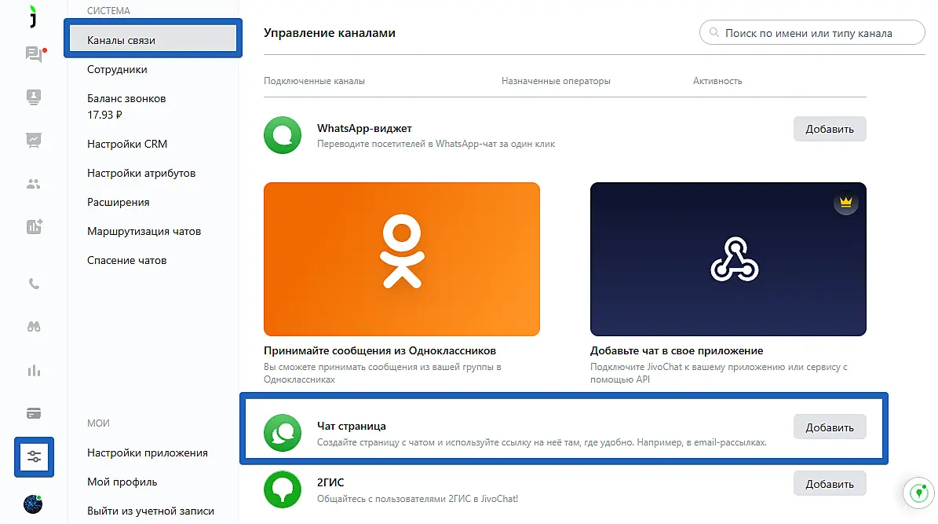Viewport: 938px width, 524px height.
Task: Open Баланс звонков menu item
Action: click(x=127, y=98)
